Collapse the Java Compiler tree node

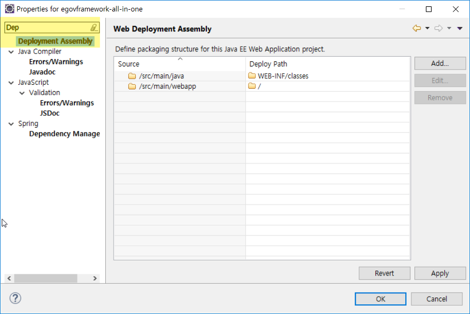point(11,52)
